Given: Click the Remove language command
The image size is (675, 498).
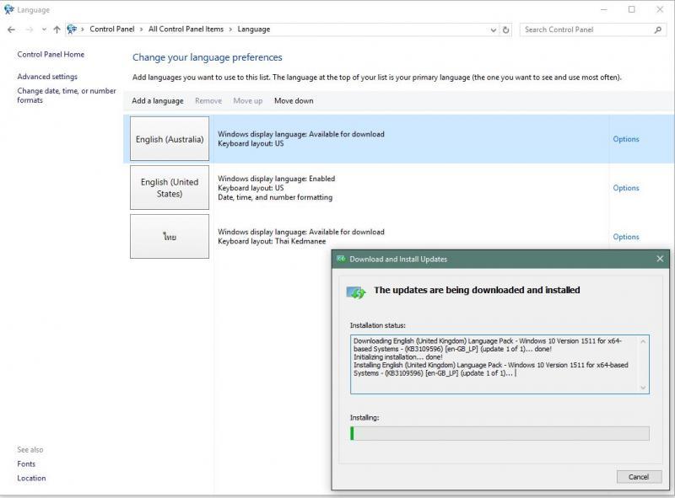Looking at the screenshot, I should pos(208,100).
